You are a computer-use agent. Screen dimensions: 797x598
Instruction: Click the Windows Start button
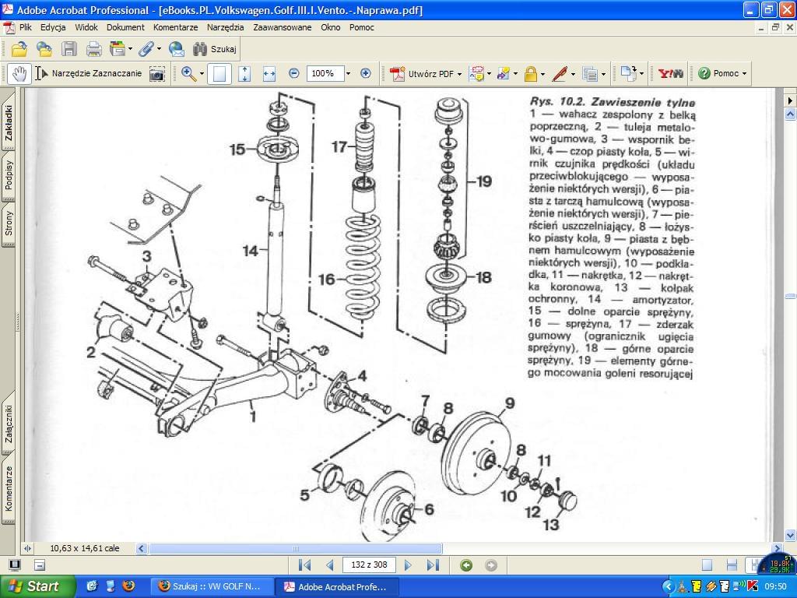(x=37, y=586)
